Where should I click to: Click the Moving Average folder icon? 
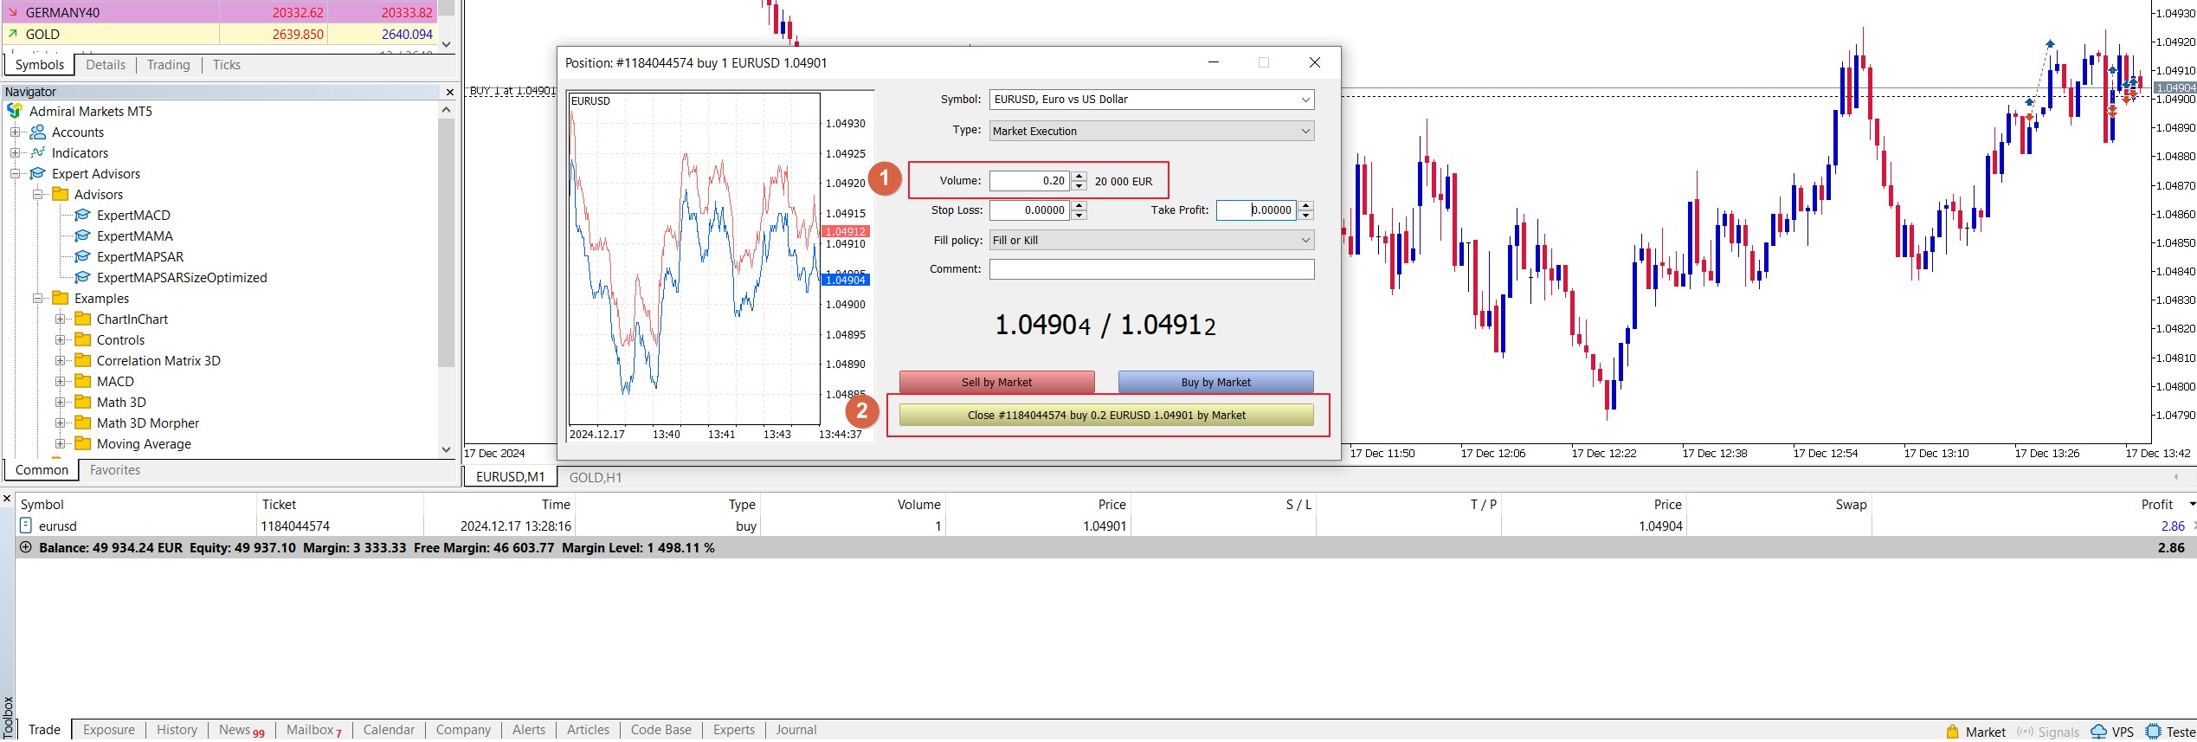pos(82,443)
